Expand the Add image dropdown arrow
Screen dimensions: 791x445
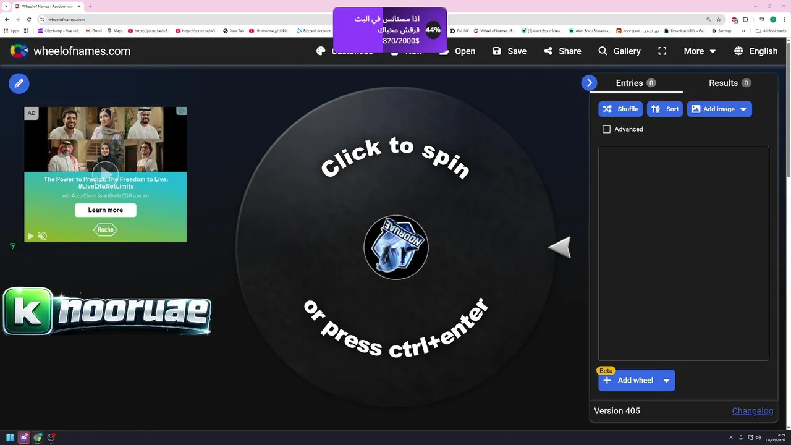click(x=743, y=109)
